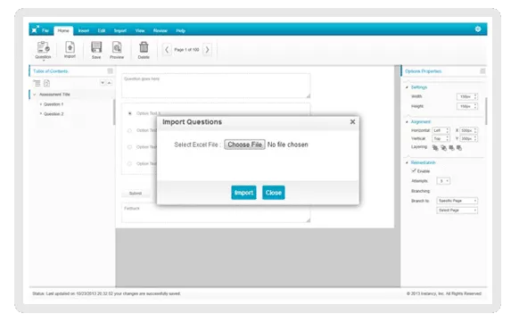The height and width of the screenshot is (322, 519).
Task: Click the fourth Layering icon
Action: [x=459, y=147]
